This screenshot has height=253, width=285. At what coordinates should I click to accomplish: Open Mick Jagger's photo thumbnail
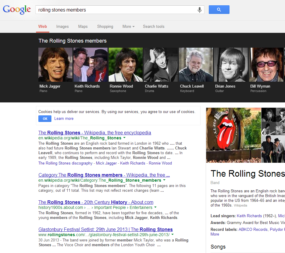[x=55, y=65]
